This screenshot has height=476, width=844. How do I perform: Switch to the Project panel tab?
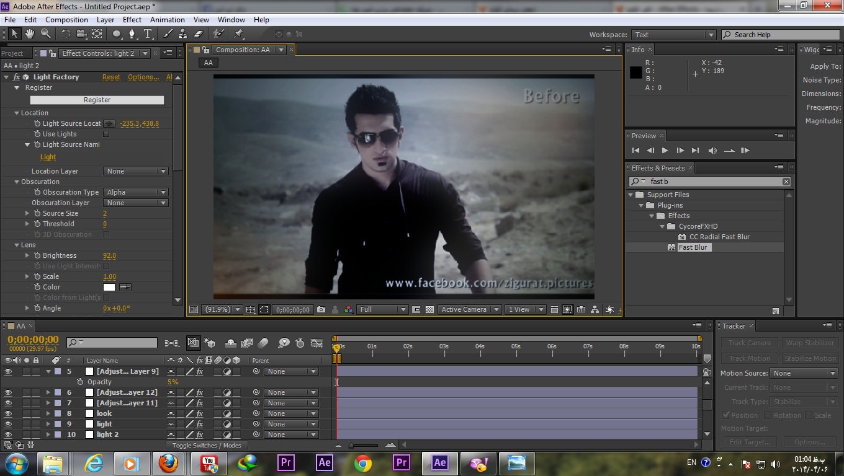pyautogui.click(x=12, y=53)
